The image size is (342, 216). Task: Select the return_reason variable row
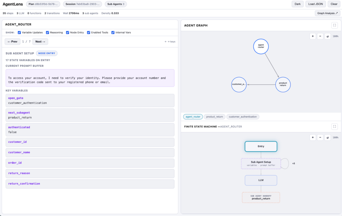(90, 174)
